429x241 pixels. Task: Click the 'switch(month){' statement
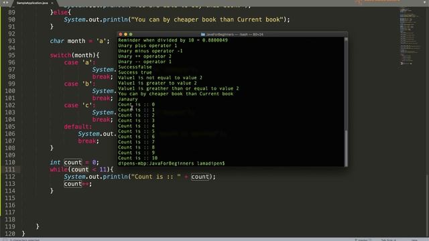74,55
